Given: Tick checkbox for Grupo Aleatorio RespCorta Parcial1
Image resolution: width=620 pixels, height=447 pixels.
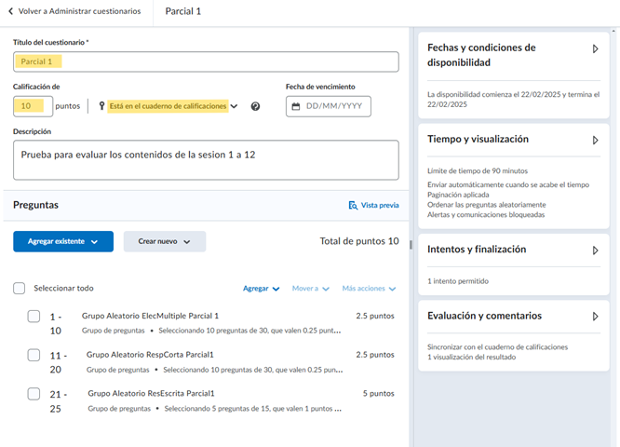Looking at the screenshot, I should [x=34, y=355].
